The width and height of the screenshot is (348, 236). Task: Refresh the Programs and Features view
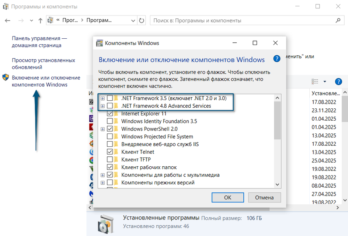coord(142,21)
